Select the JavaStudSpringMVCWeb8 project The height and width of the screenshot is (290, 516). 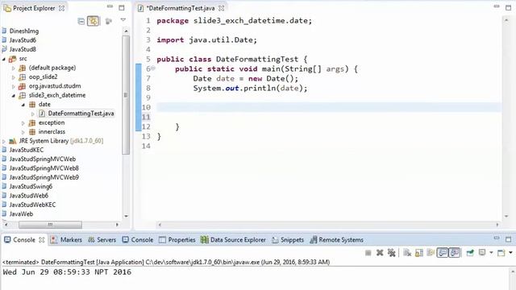coord(44,168)
